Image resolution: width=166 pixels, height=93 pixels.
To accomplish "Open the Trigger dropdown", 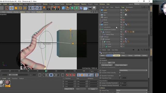I will (133, 70).
